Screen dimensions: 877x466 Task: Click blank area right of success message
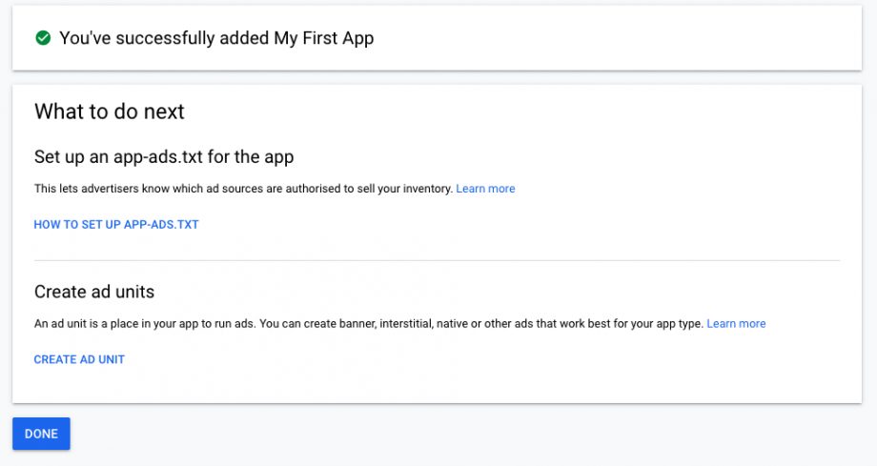pyautogui.click(x=620, y=38)
